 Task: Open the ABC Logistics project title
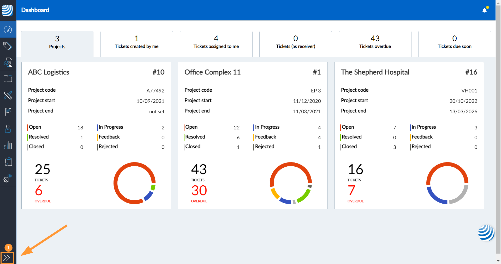click(x=49, y=72)
